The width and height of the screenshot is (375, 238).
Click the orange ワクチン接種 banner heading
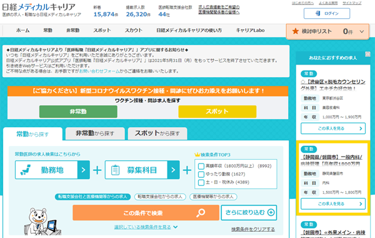[147, 91]
